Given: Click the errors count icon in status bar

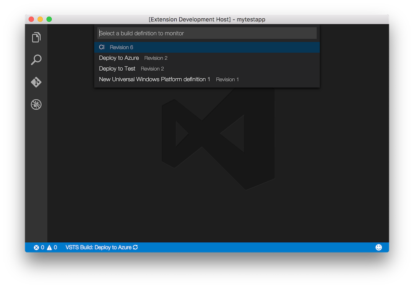Looking at the screenshot, I should coord(36,248).
